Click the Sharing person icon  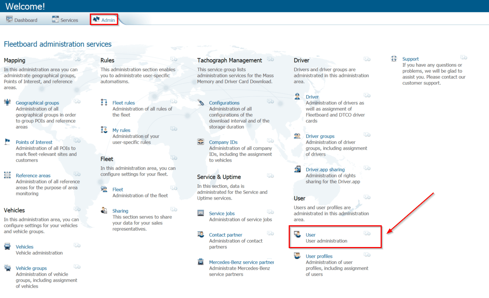(x=104, y=210)
